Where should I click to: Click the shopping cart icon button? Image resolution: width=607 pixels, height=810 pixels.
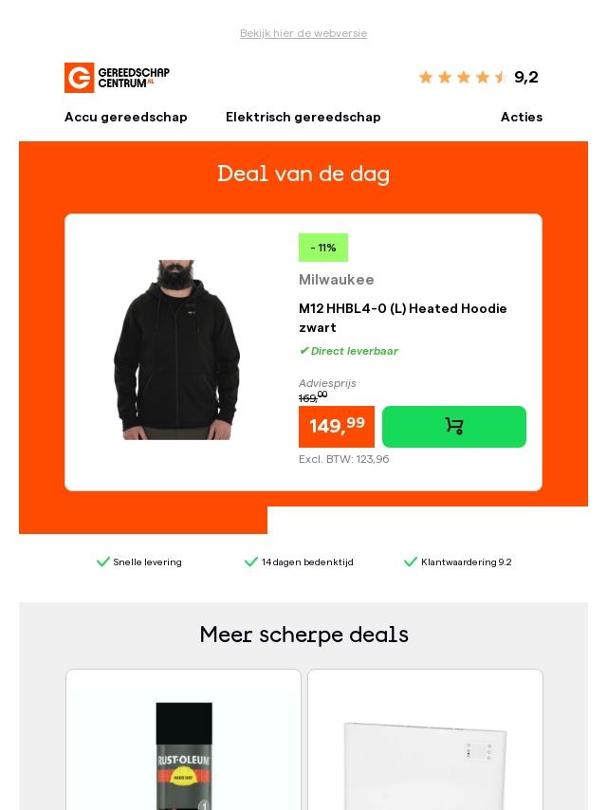coord(454,426)
